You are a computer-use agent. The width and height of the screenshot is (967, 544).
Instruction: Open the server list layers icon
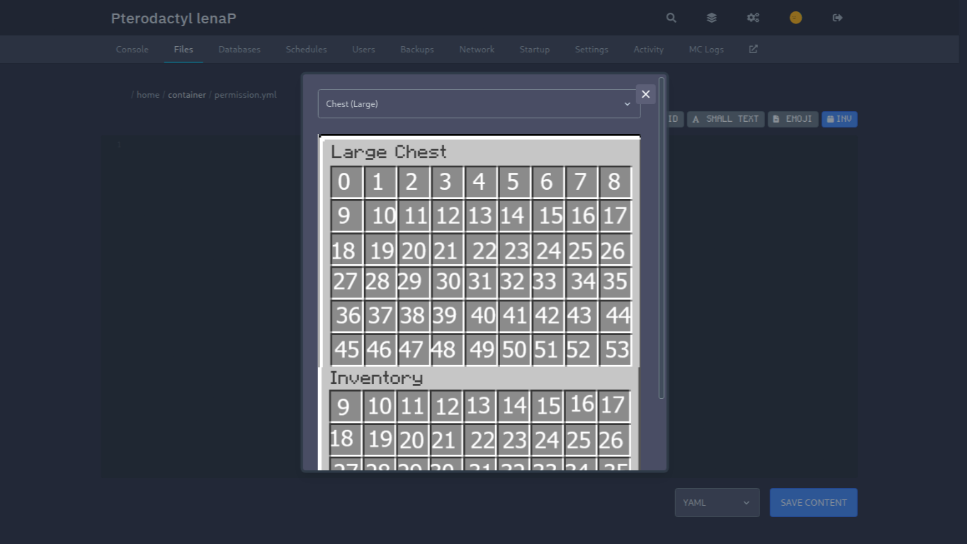pos(712,18)
